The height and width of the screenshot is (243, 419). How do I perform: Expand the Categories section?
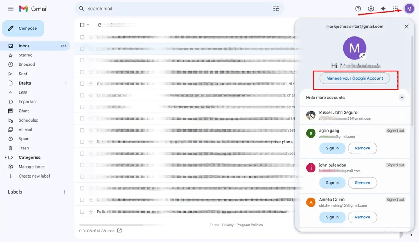click(x=5, y=157)
